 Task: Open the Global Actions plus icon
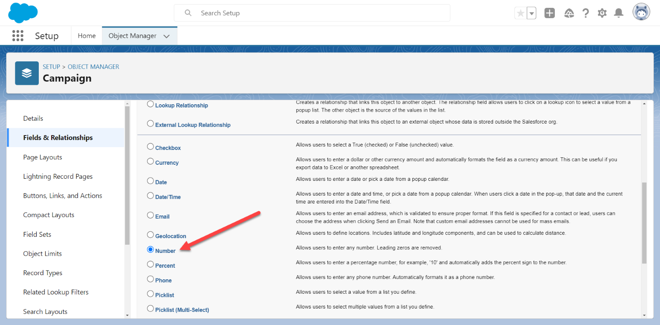pyautogui.click(x=549, y=13)
